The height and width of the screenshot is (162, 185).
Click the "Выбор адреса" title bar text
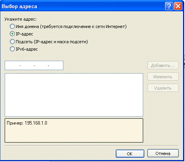20,7
